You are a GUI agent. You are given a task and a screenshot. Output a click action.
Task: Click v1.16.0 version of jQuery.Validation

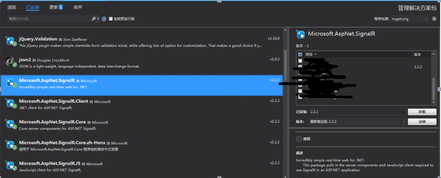tap(273, 38)
